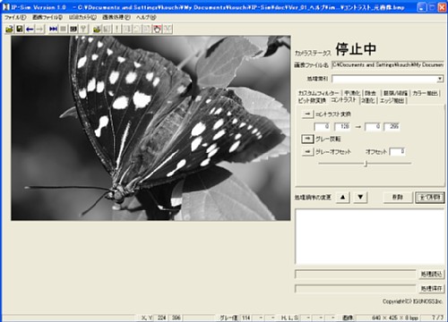
Task: Click the red-and-white hand toolbar icon
Action: (158, 29)
